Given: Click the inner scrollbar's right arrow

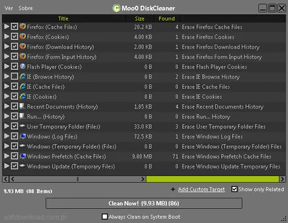Looking at the screenshot, I should 143,179.
